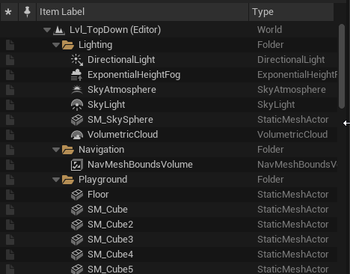Click the VolumetricCloud icon

click(77, 135)
